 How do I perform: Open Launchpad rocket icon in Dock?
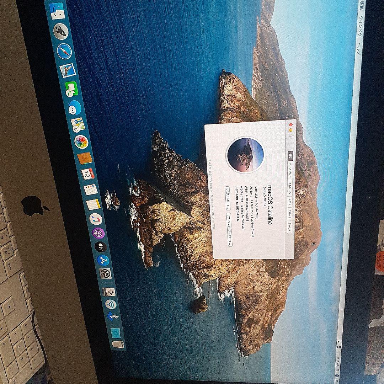(60, 31)
